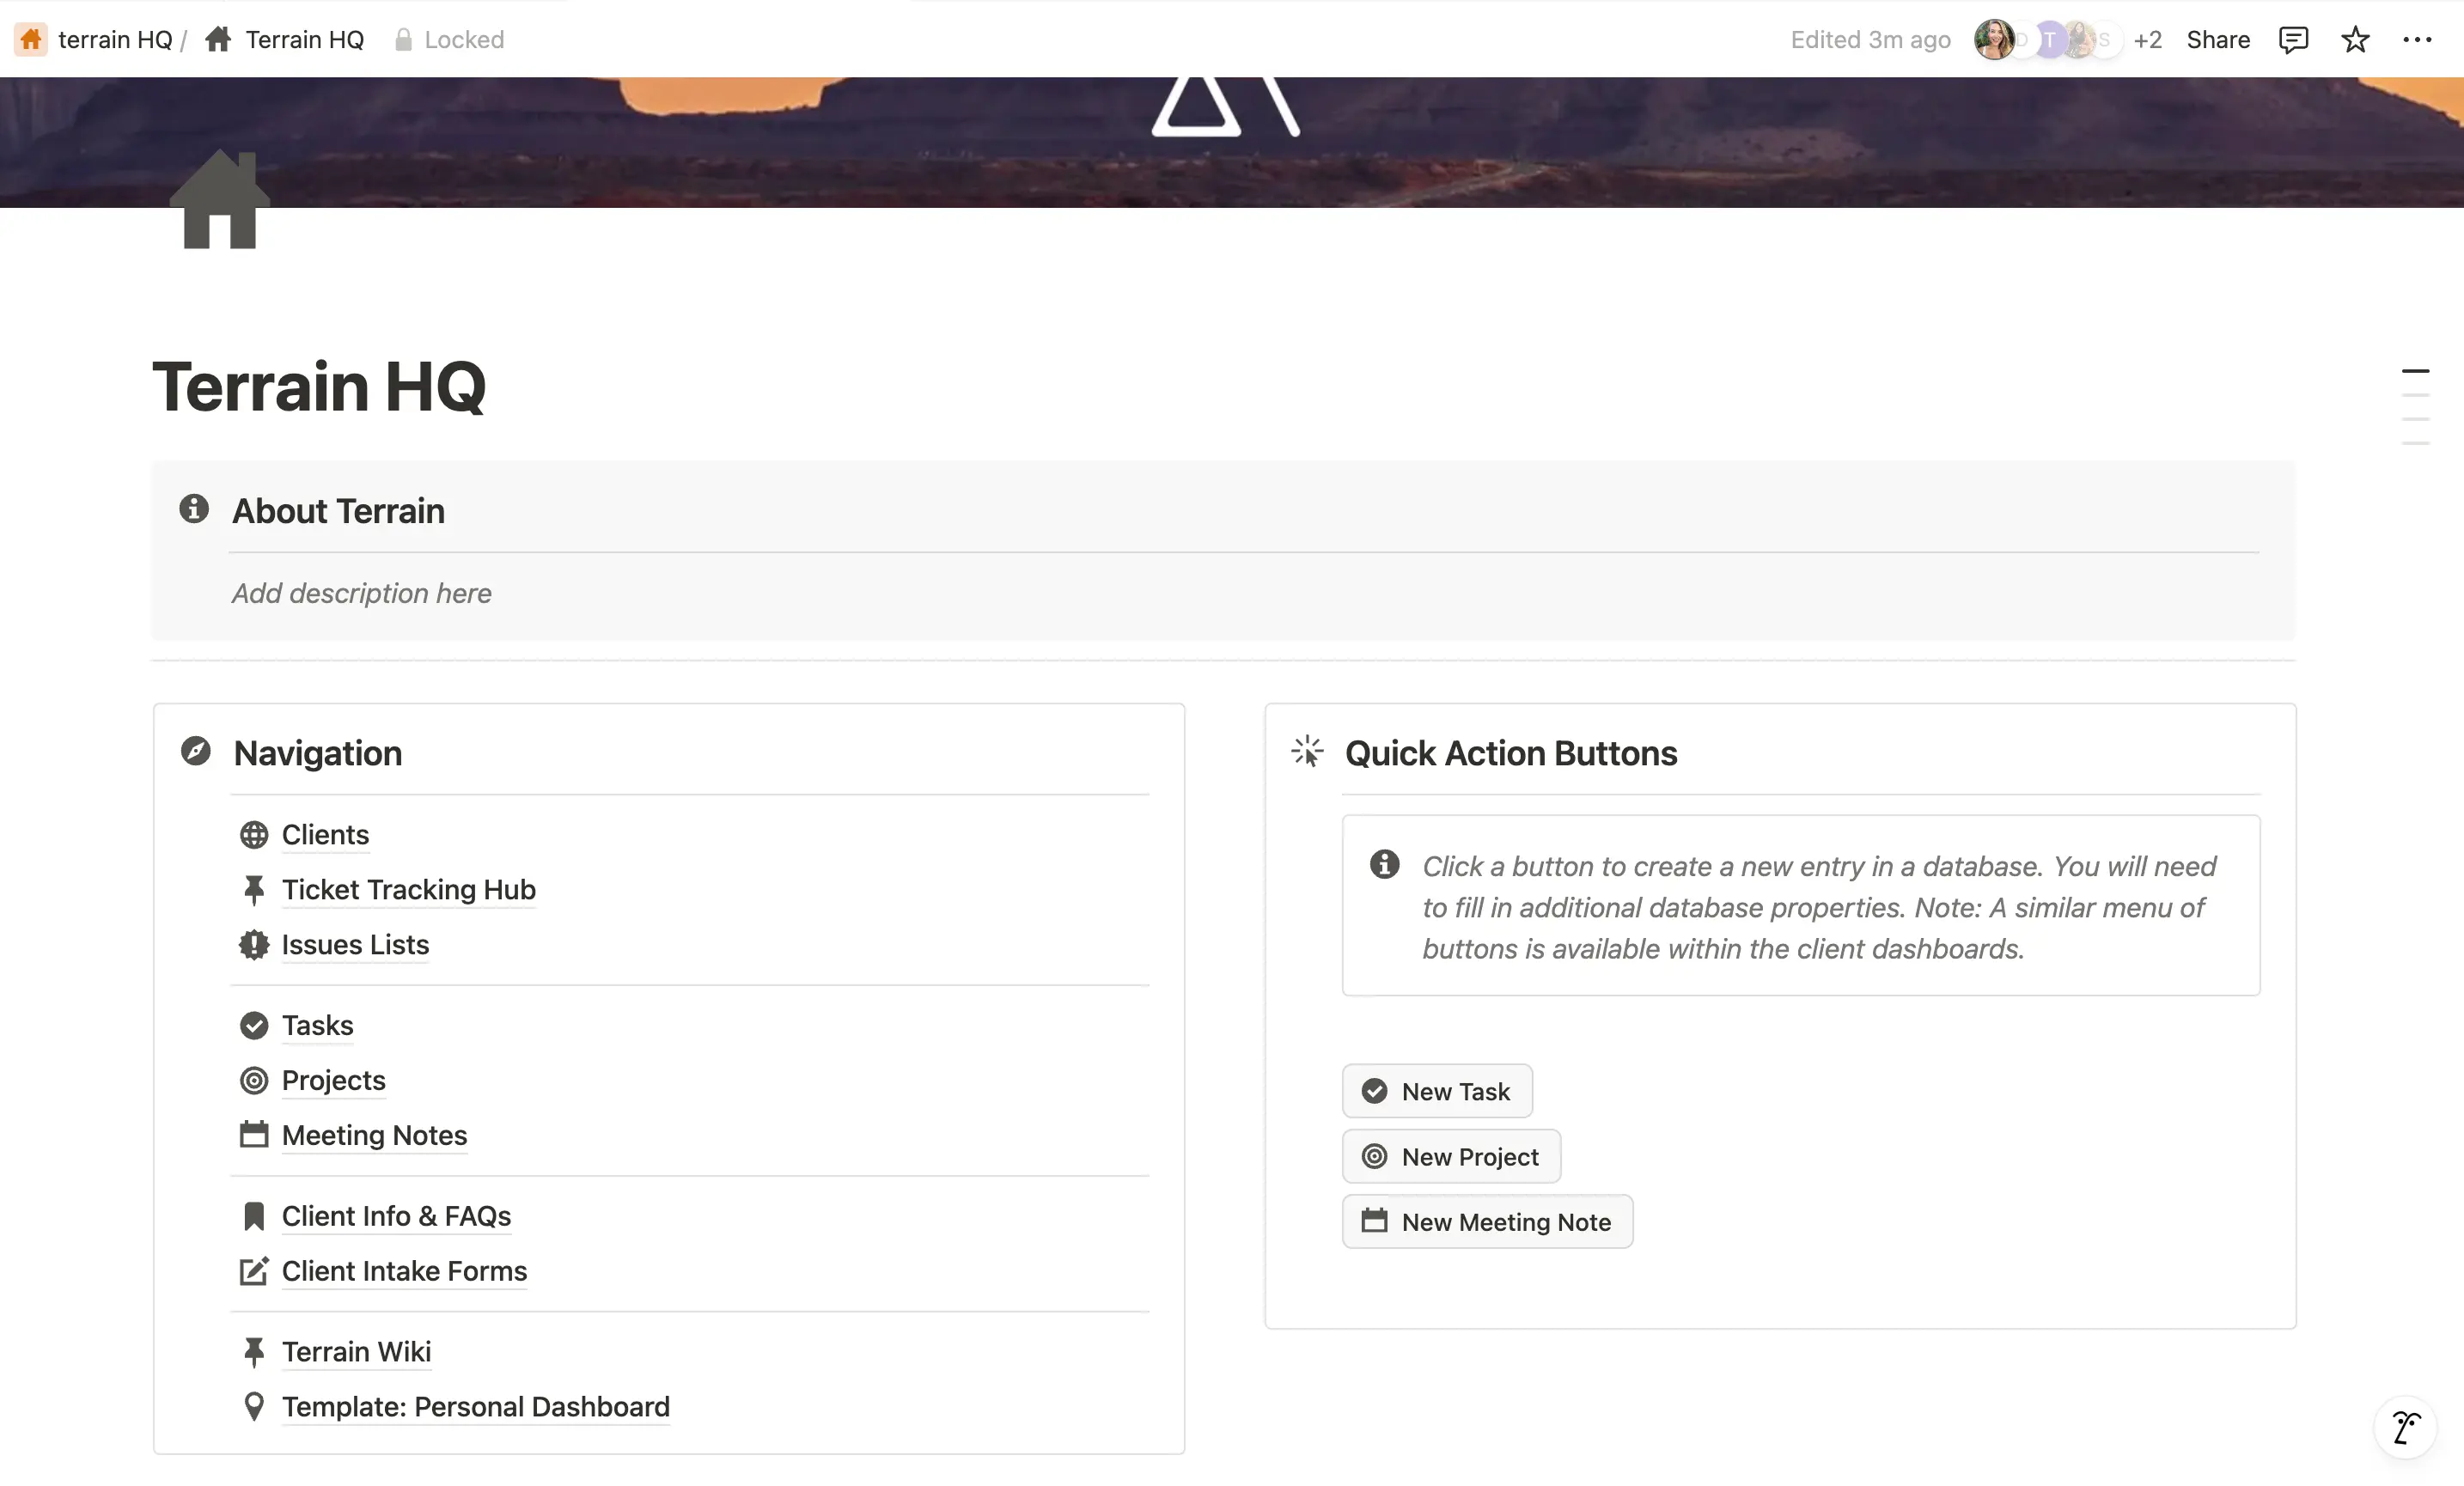Go to terrain HQ workspace breadcrumb
The height and width of the screenshot is (1486, 2464).
(114, 40)
